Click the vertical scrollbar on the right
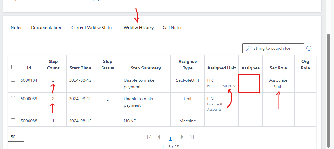The height and width of the screenshot is (149, 334). click(328, 91)
